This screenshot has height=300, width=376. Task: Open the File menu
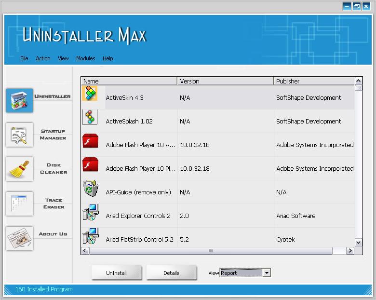24,58
